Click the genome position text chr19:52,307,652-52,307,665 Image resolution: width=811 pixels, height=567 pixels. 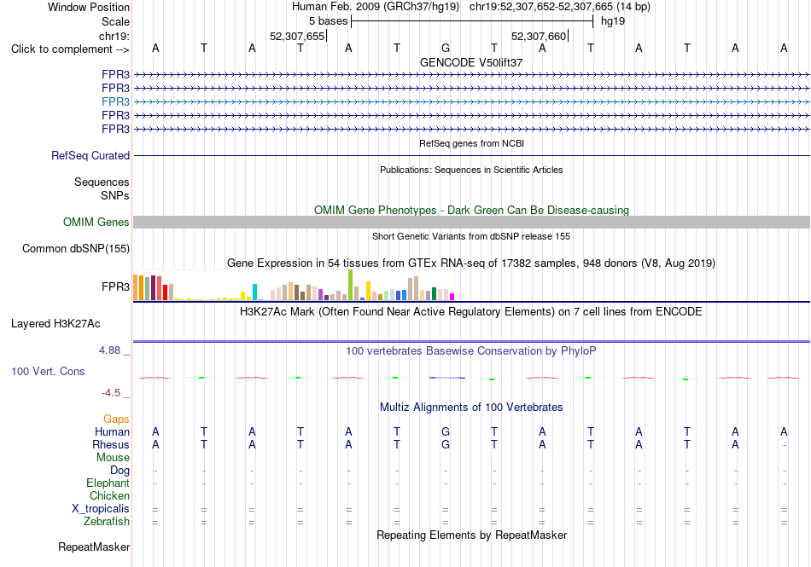tap(541, 7)
